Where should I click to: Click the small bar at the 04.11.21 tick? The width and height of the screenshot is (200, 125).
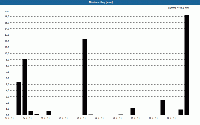tap(31, 113)
